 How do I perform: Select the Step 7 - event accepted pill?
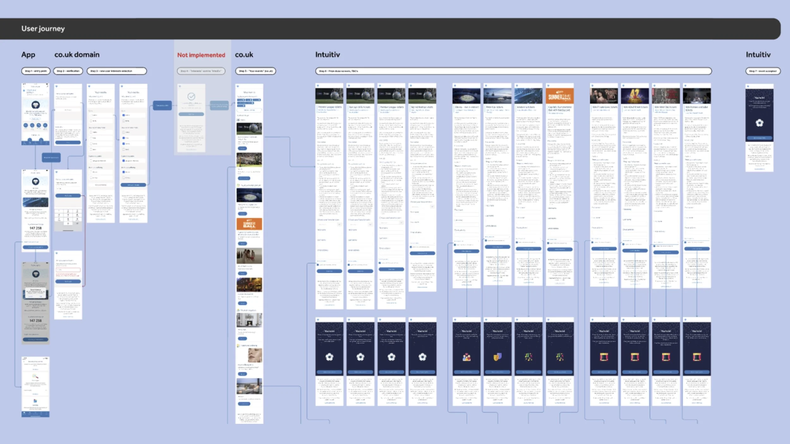pos(763,71)
